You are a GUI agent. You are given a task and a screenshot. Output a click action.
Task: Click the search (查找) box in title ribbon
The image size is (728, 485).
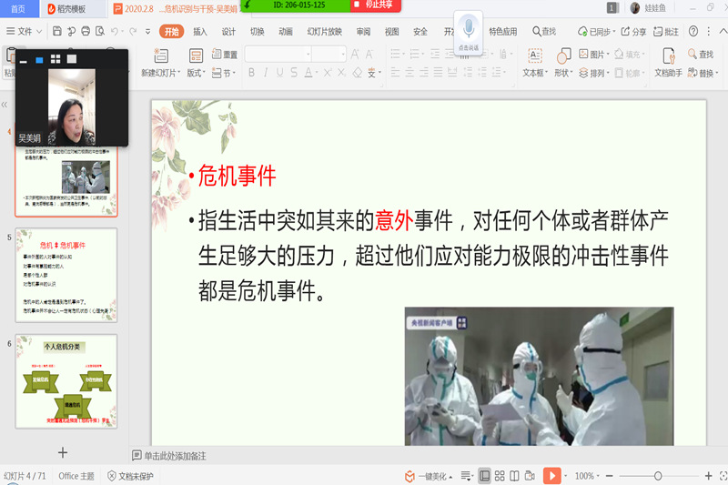pyautogui.click(x=544, y=31)
